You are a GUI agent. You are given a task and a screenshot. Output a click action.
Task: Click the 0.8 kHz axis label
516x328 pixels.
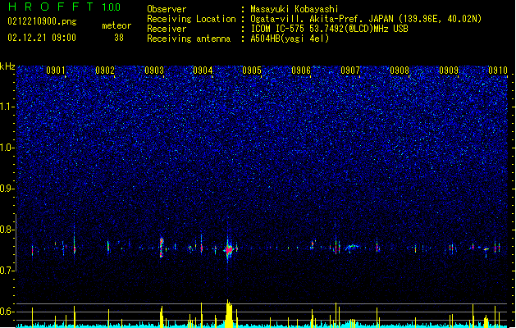click(x=7, y=230)
